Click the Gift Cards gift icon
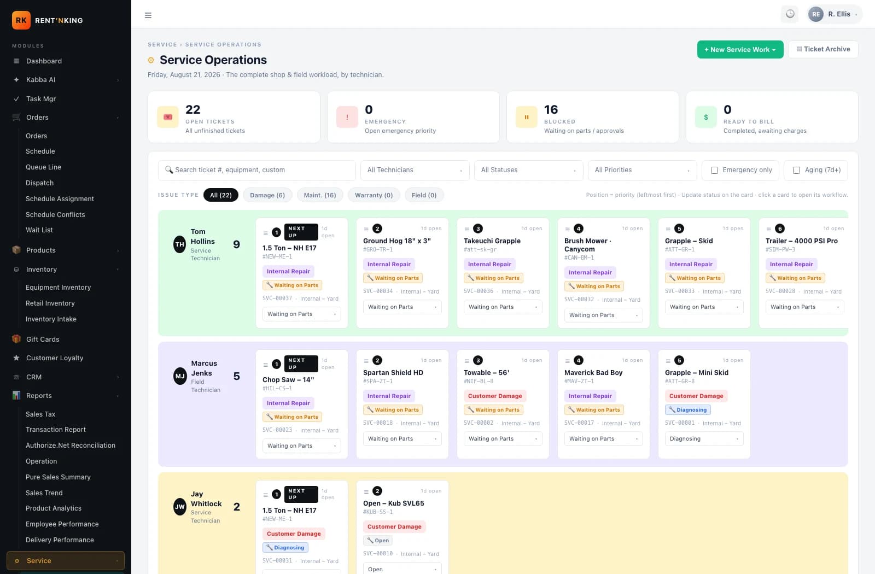 [16, 339]
